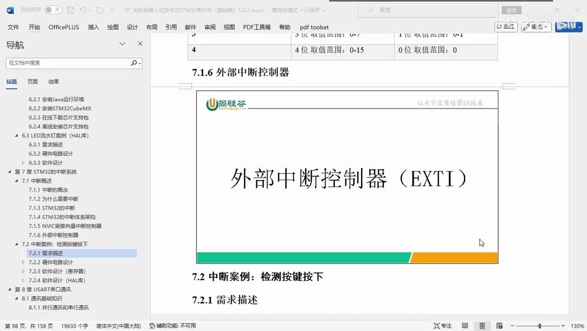Screen dimensions: 587x331
Task: Collapse the 8.1 通讯基础知识 heading
Action: [17, 298]
